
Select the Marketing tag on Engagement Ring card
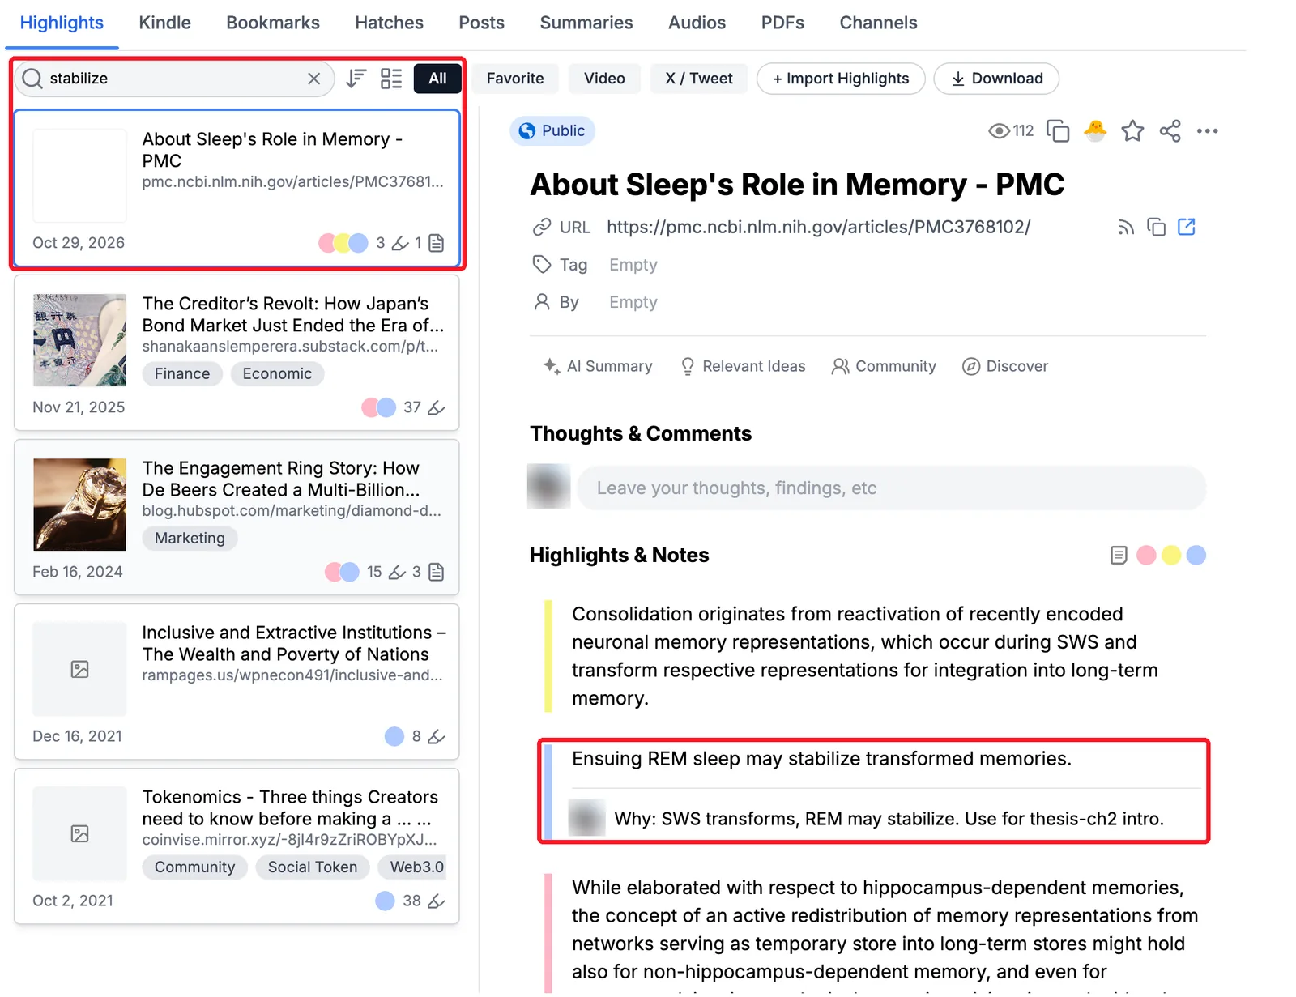coord(190,538)
